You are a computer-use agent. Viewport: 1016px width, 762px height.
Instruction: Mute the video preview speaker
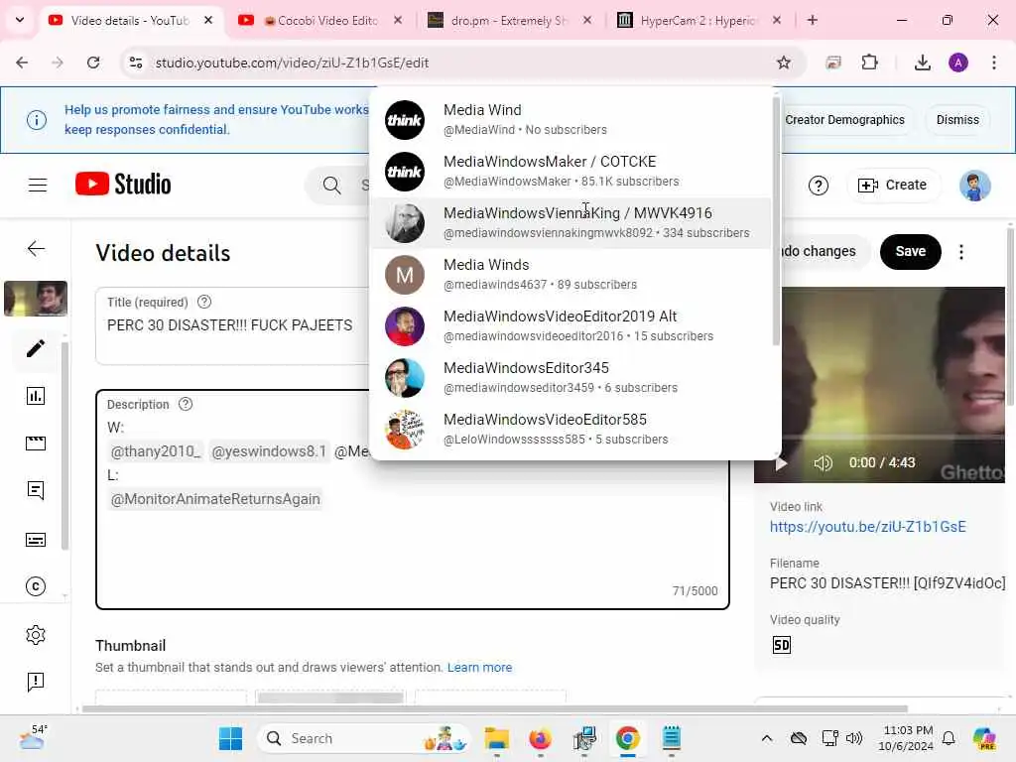pyautogui.click(x=823, y=463)
